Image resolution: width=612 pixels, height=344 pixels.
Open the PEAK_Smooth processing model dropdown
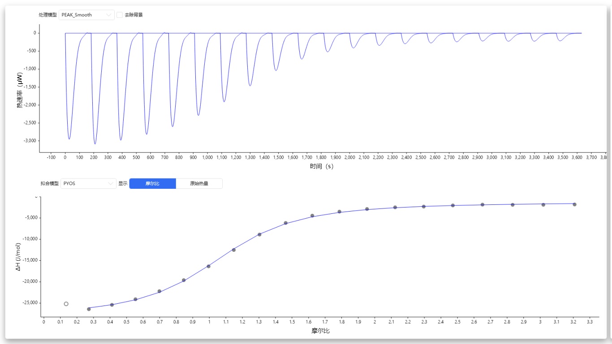[x=86, y=15]
